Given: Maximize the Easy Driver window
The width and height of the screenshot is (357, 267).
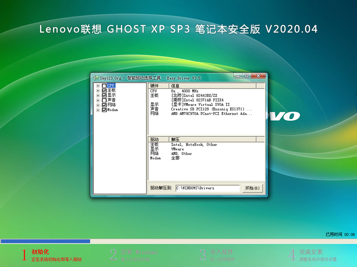Looking at the screenshot, I should tap(247, 76).
